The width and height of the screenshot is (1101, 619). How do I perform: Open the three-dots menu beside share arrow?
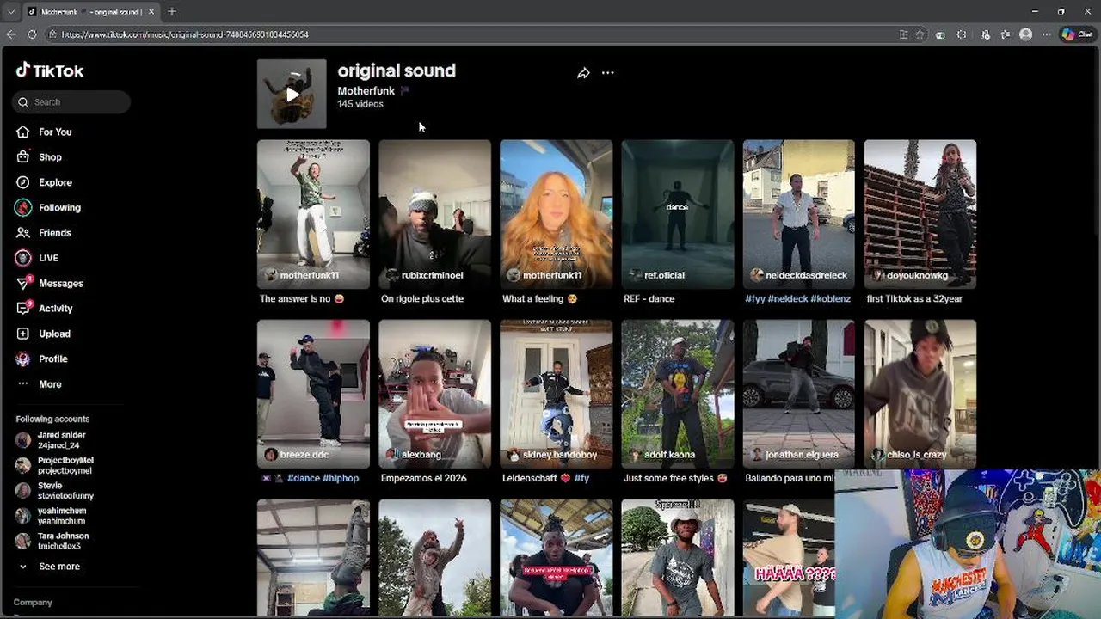tap(608, 73)
